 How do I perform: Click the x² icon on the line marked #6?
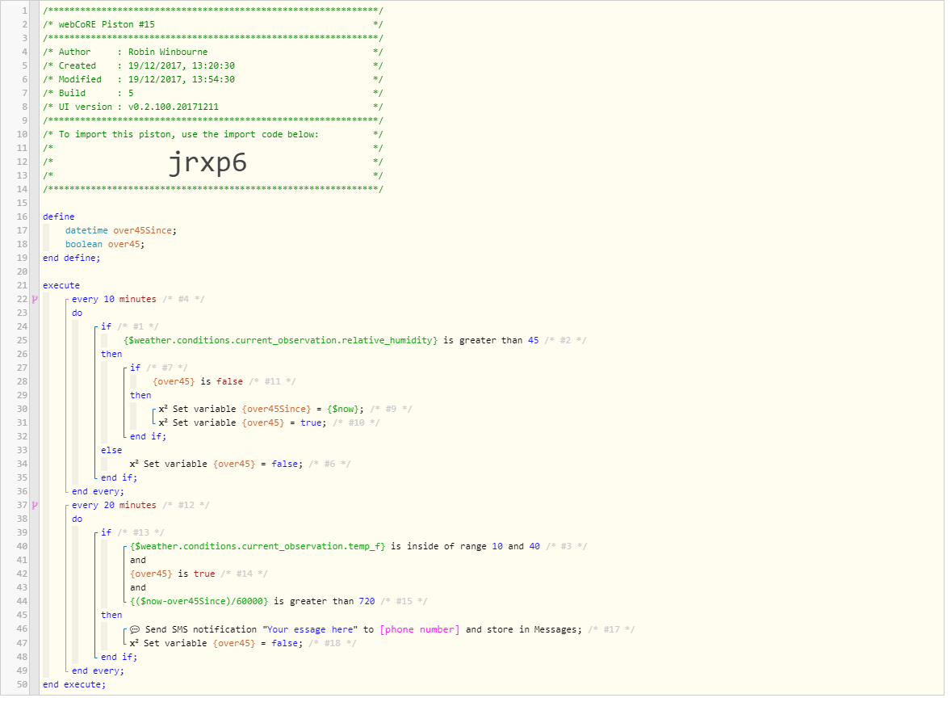click(x=134, y=464)
